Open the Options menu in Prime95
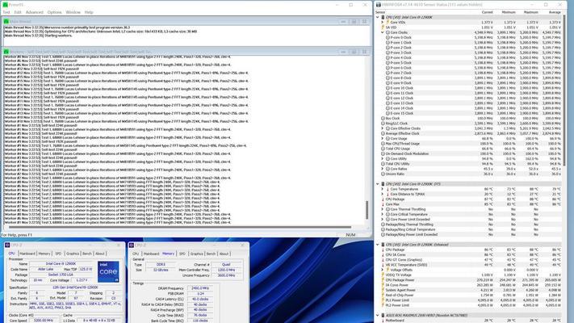Viewport: 574px width, 323px height. 54,12
